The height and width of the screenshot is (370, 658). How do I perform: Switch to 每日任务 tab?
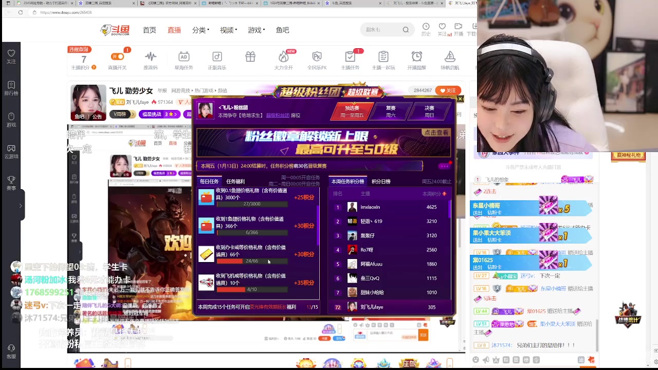click(209, 181)
